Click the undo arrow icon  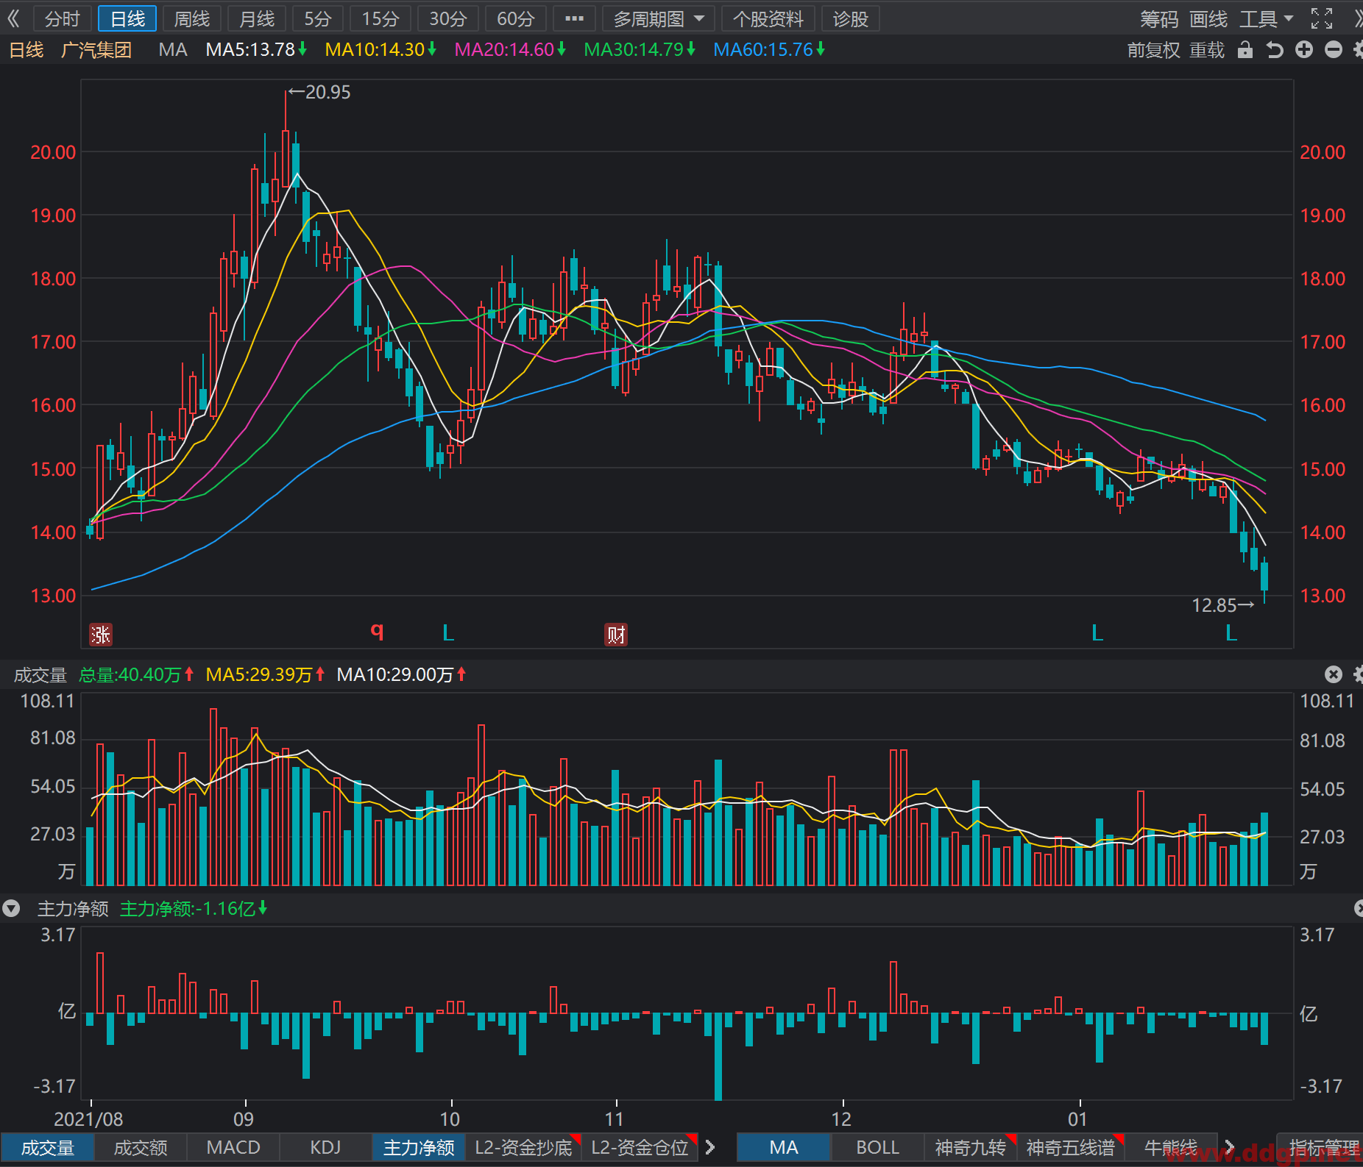pyautogui.click(x=1275, y=50)
